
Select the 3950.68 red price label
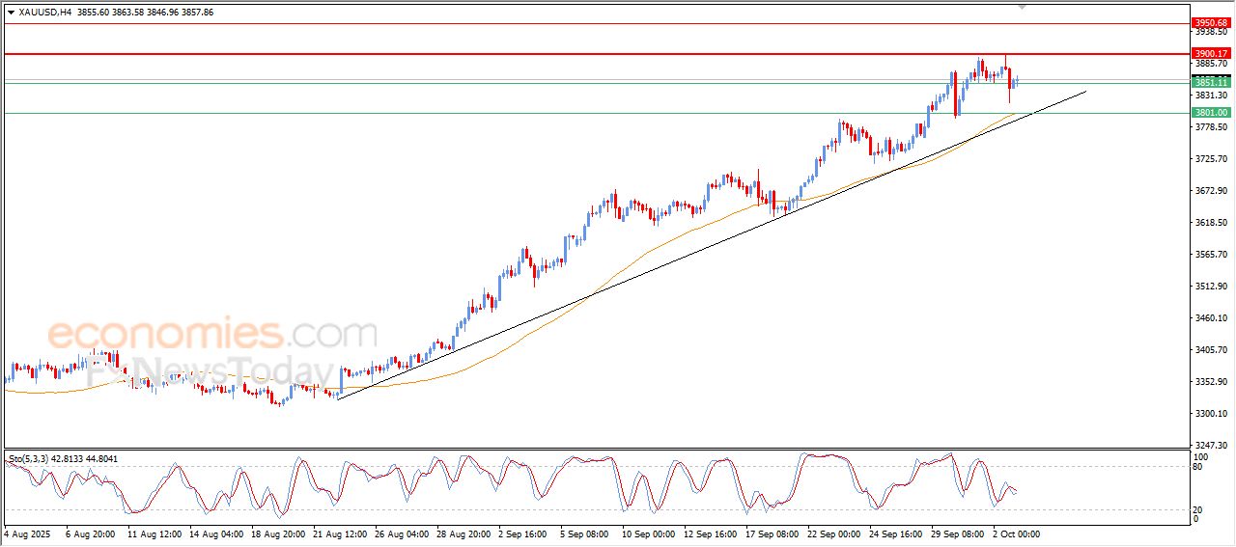1210,22
